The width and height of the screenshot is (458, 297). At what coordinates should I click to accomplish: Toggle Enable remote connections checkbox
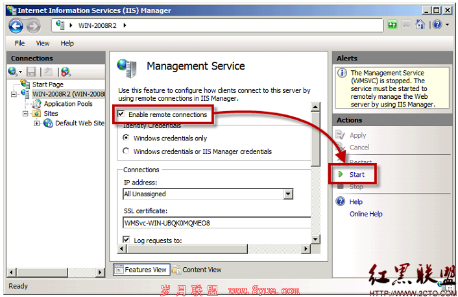click(121, 114)
